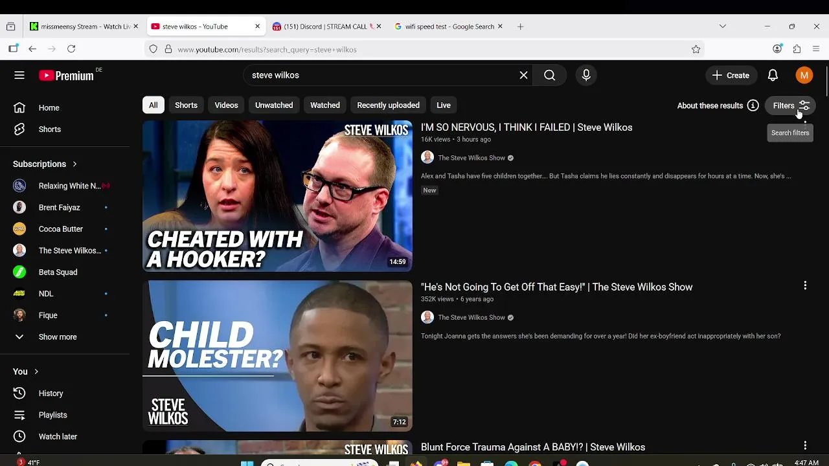Bookmark this page with the star
The width and height of the screenshot is (829, 466).
point(696,49)
